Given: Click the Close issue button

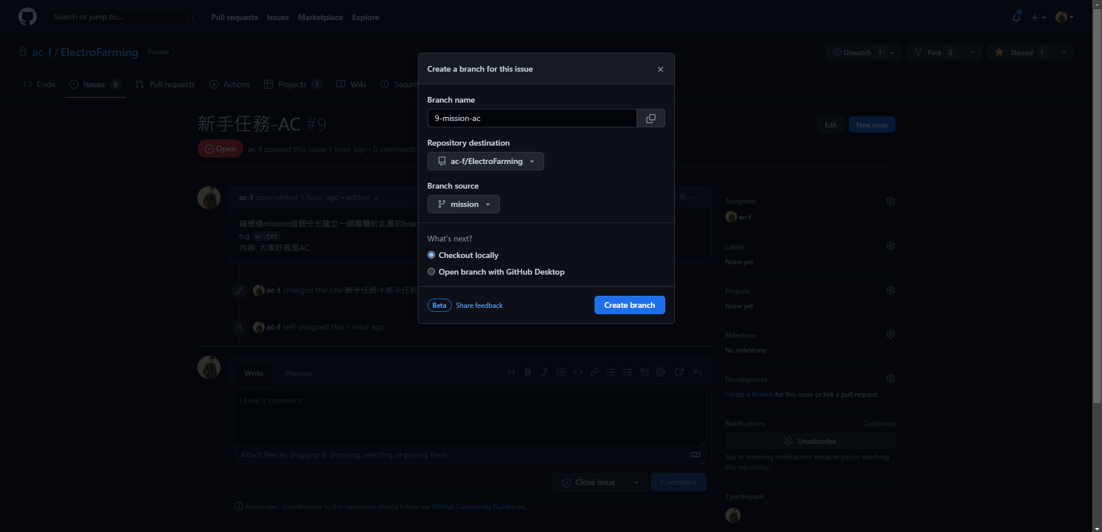Looking at the screenshot, I should point(589,482).
